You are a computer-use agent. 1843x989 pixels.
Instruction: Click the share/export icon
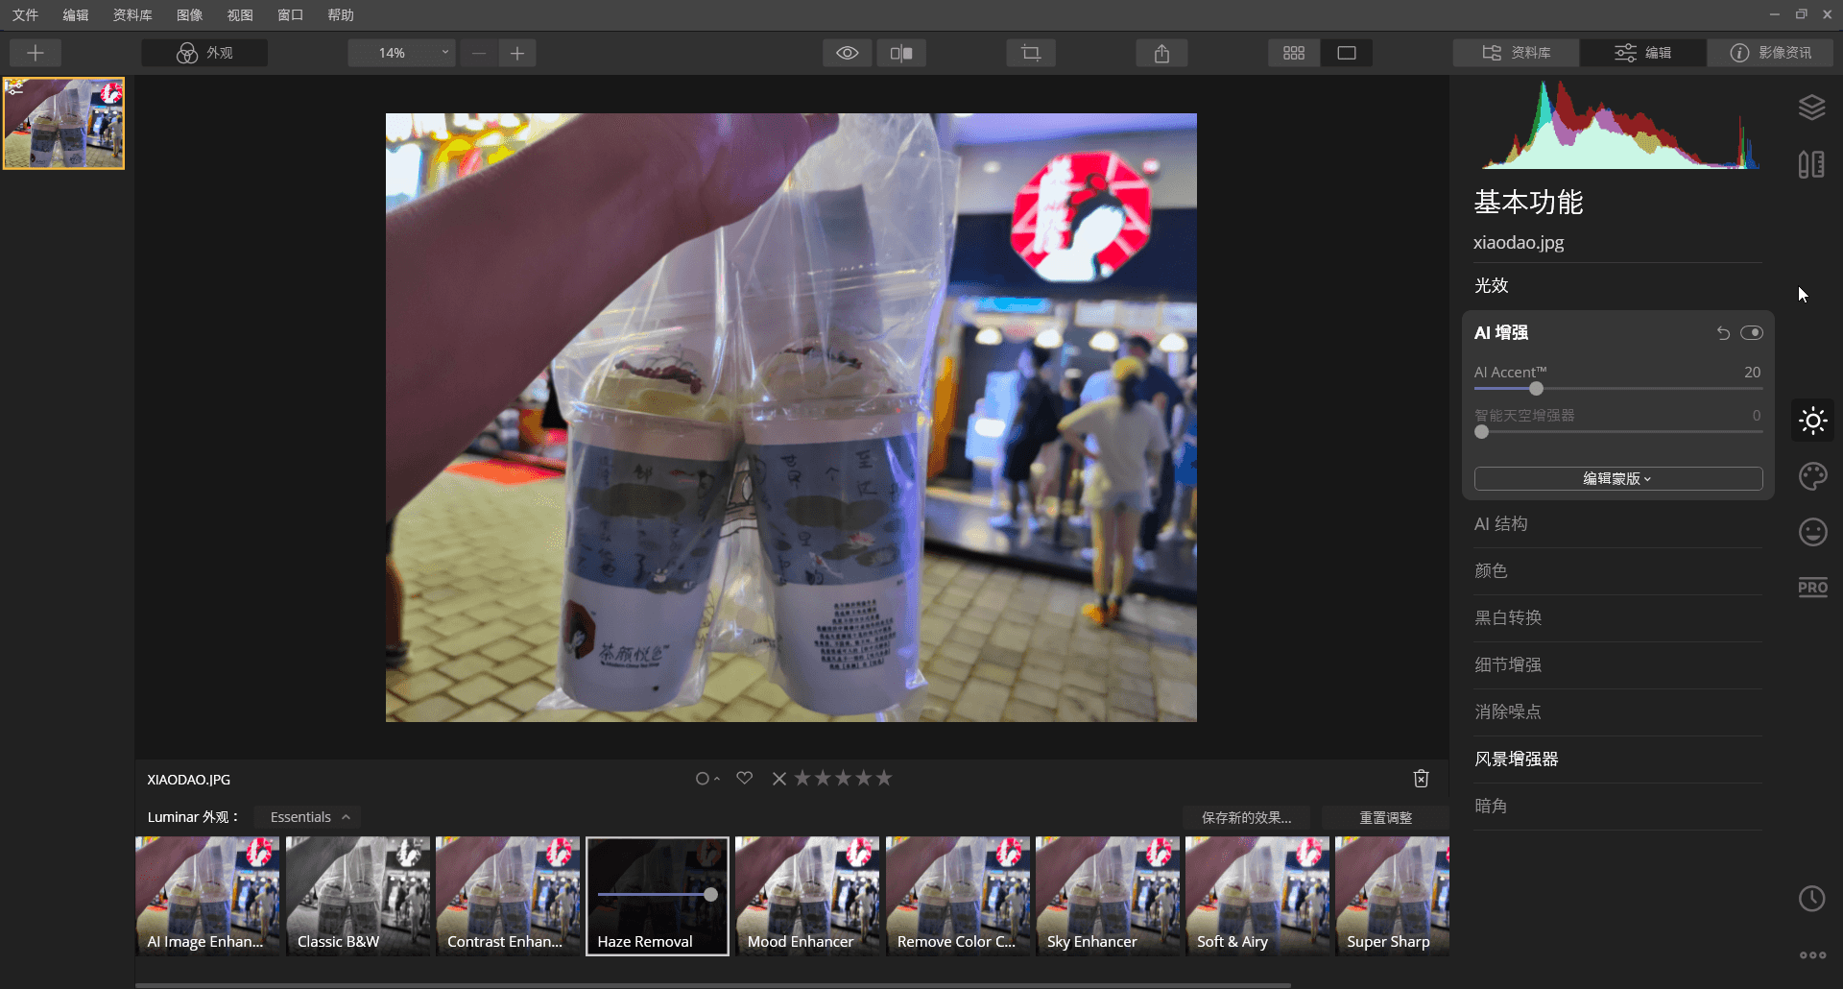pyautogui.click(x=1161, y=53)
